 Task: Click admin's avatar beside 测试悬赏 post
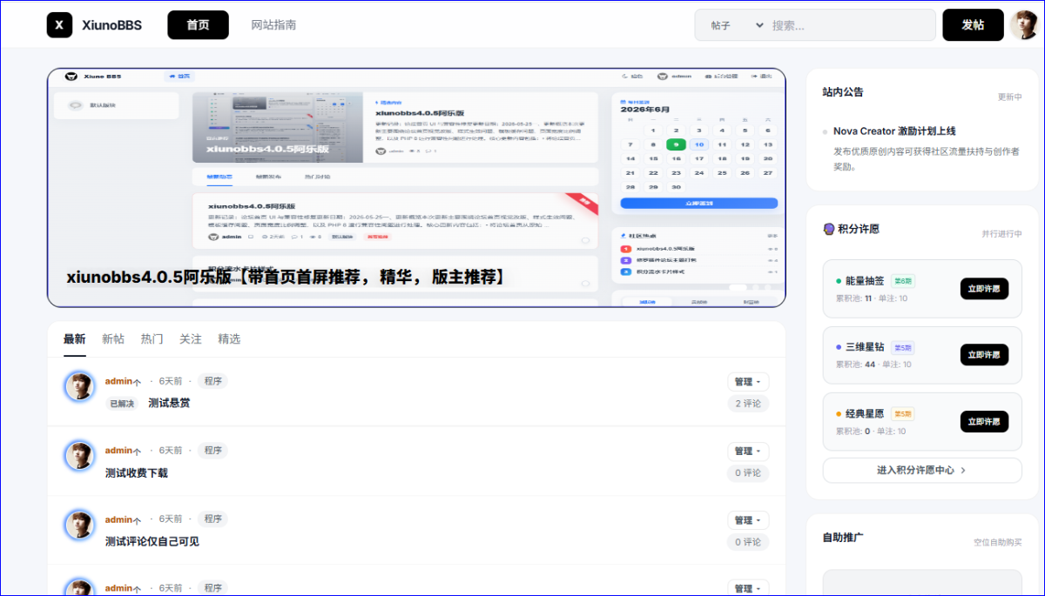(x=79, y=386)
